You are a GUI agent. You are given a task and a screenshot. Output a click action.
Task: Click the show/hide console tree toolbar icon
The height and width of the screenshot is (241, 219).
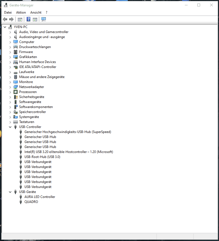click(x=20, y=19)
